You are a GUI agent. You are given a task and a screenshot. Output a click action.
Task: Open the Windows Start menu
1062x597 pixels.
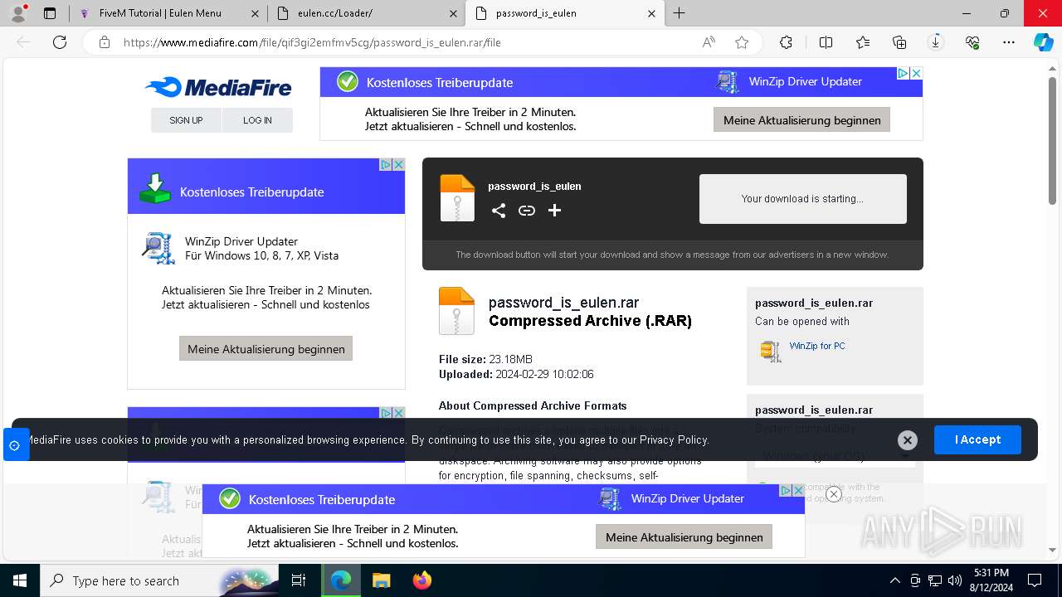20,580
